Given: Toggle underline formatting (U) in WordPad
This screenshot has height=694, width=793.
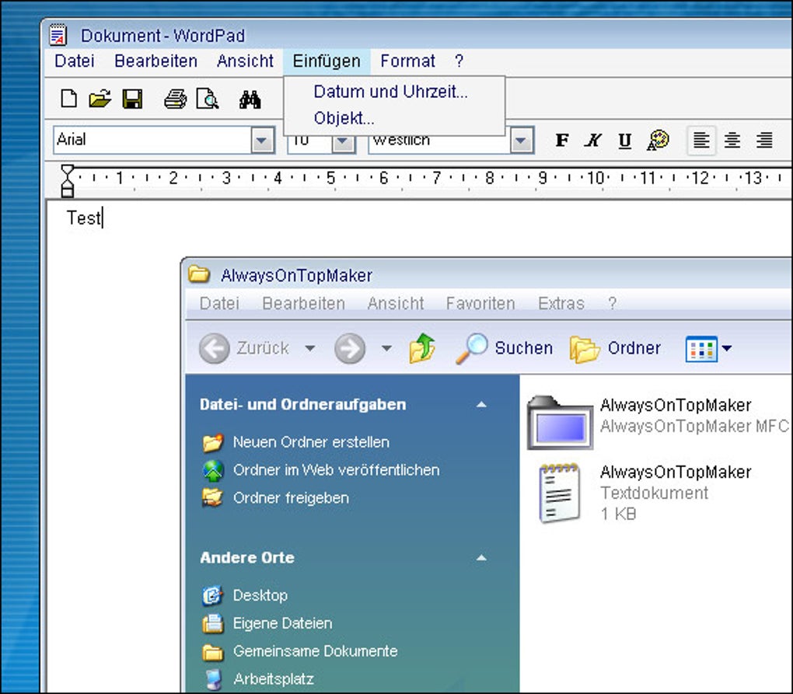Looking at the screenshot, I should [x=625, y=141].
